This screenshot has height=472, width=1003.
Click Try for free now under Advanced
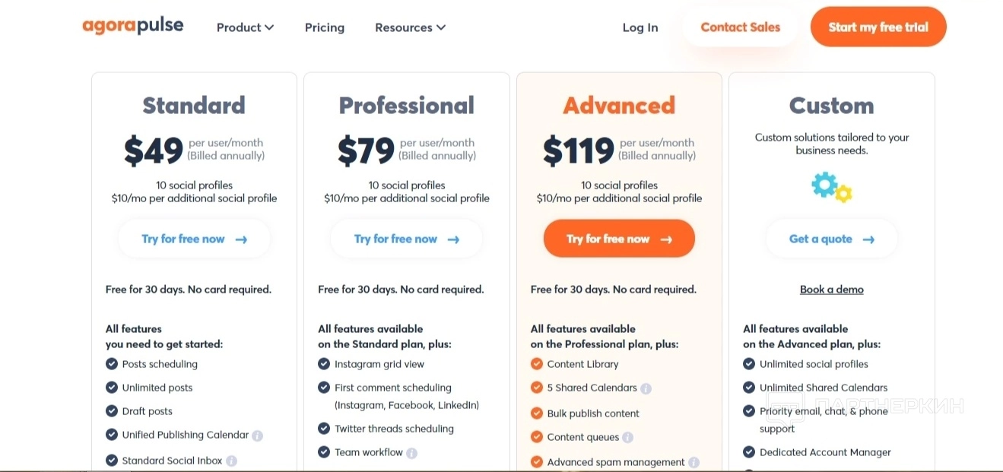[619, 239]
